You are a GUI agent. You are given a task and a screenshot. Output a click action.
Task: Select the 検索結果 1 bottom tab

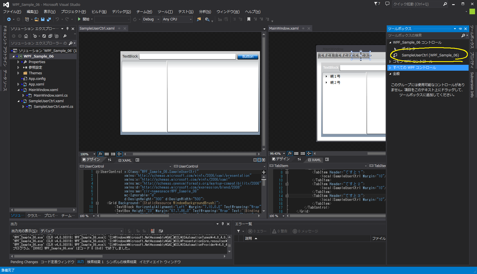[95, 262]
